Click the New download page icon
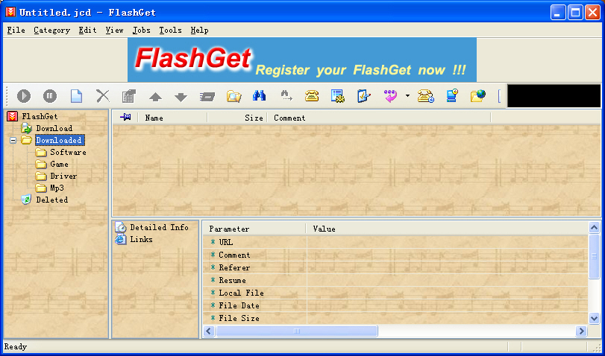Screen dimensions: 605x356 point(76,96)
